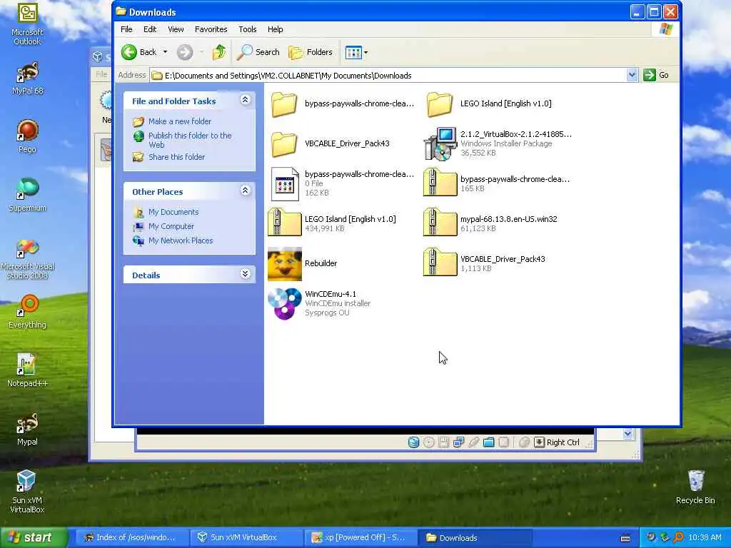
Task: Click the Back navigation button
Action: [139, 52]
